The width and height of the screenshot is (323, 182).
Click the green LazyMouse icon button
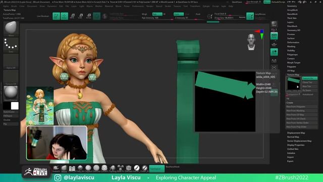pyautogui.click(x=250, y=16)
